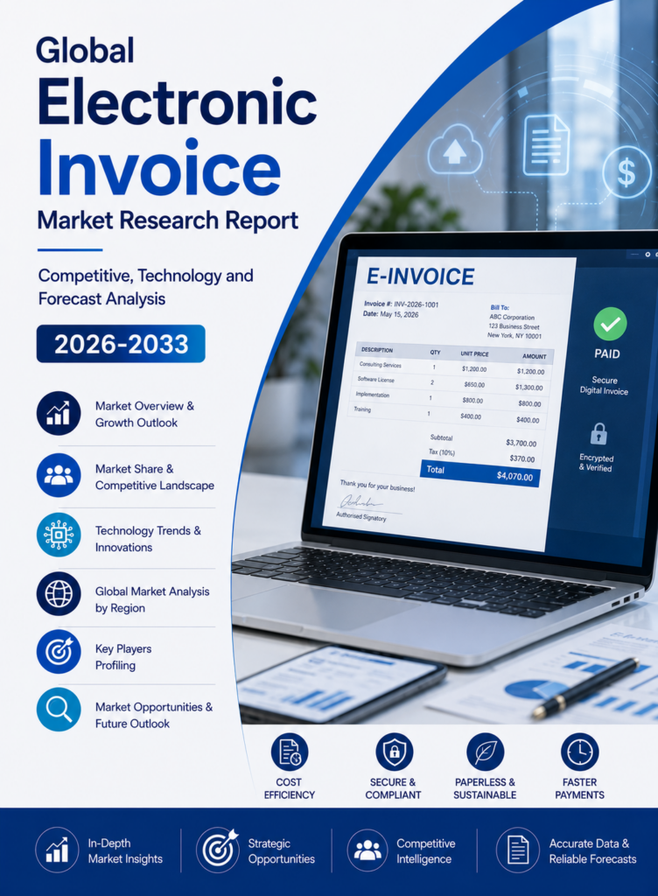
Task: Click the 'Software License' invoice row
Action: pos(449,383)
